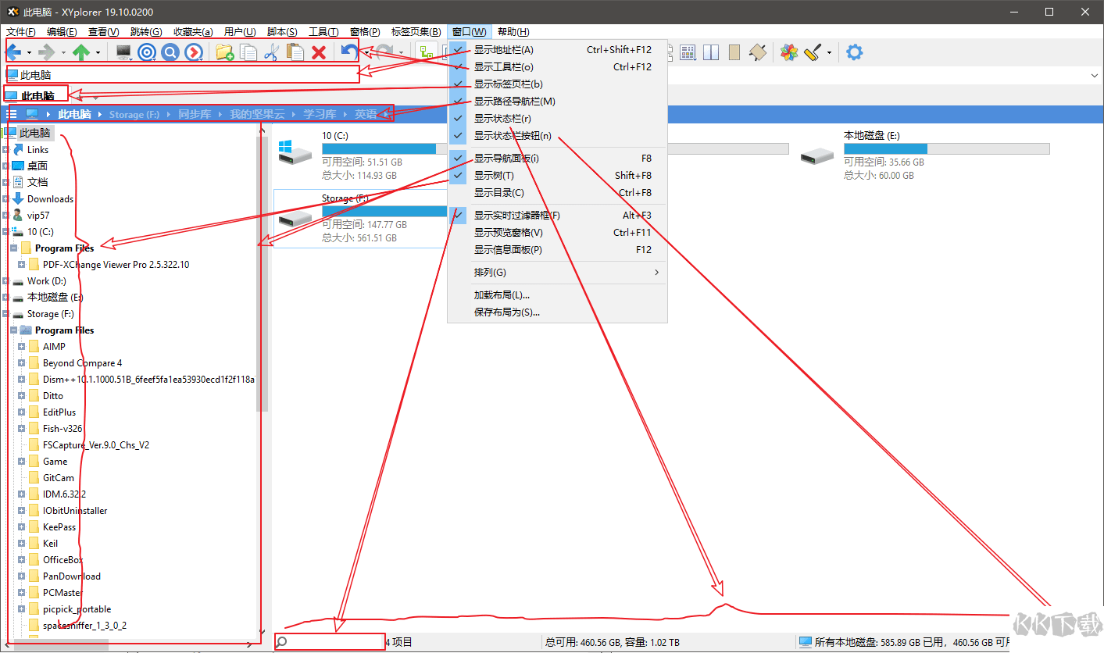
Task: Choose 显示预览窗格(V) from the menu
Action: pyautogui.click(x=557, y=233)
